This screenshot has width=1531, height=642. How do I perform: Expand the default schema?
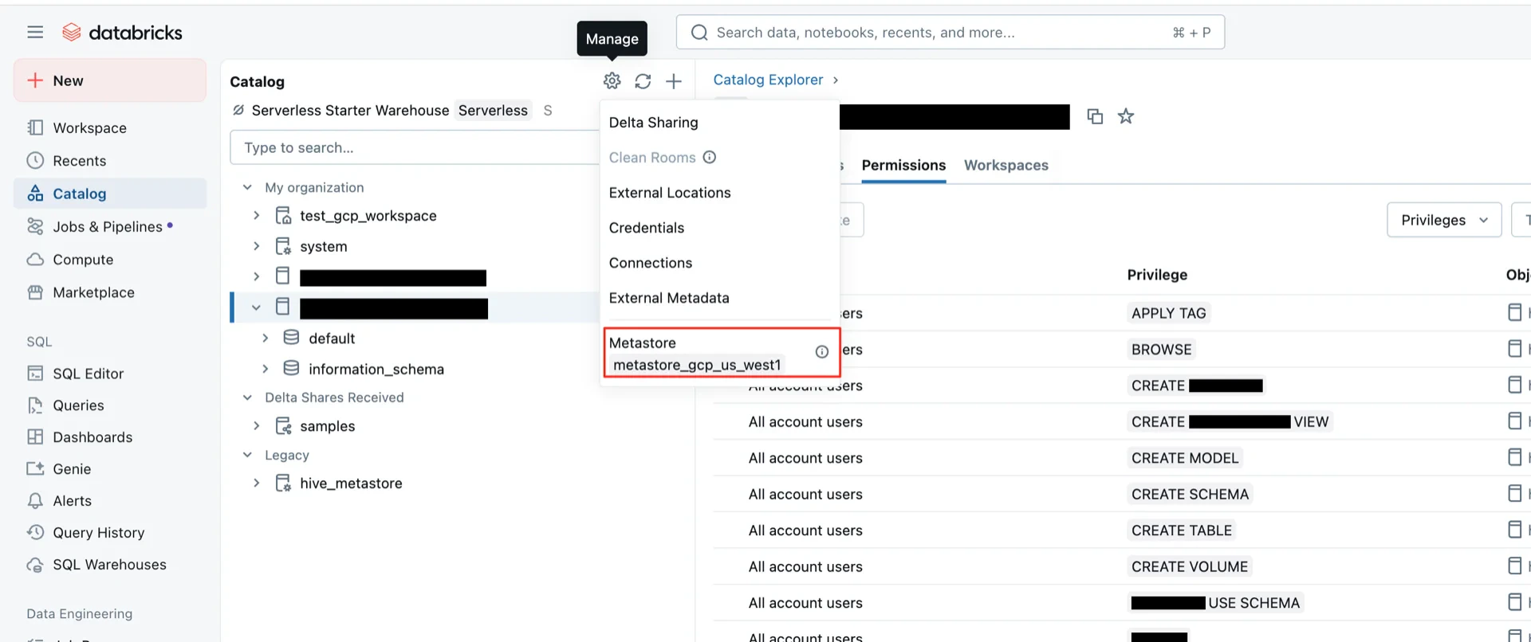pyautogui.click(x=265, y=338)
